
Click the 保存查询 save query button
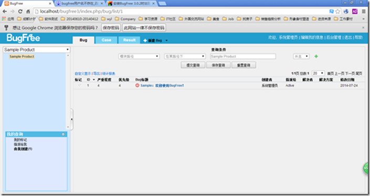pos(218,65)
